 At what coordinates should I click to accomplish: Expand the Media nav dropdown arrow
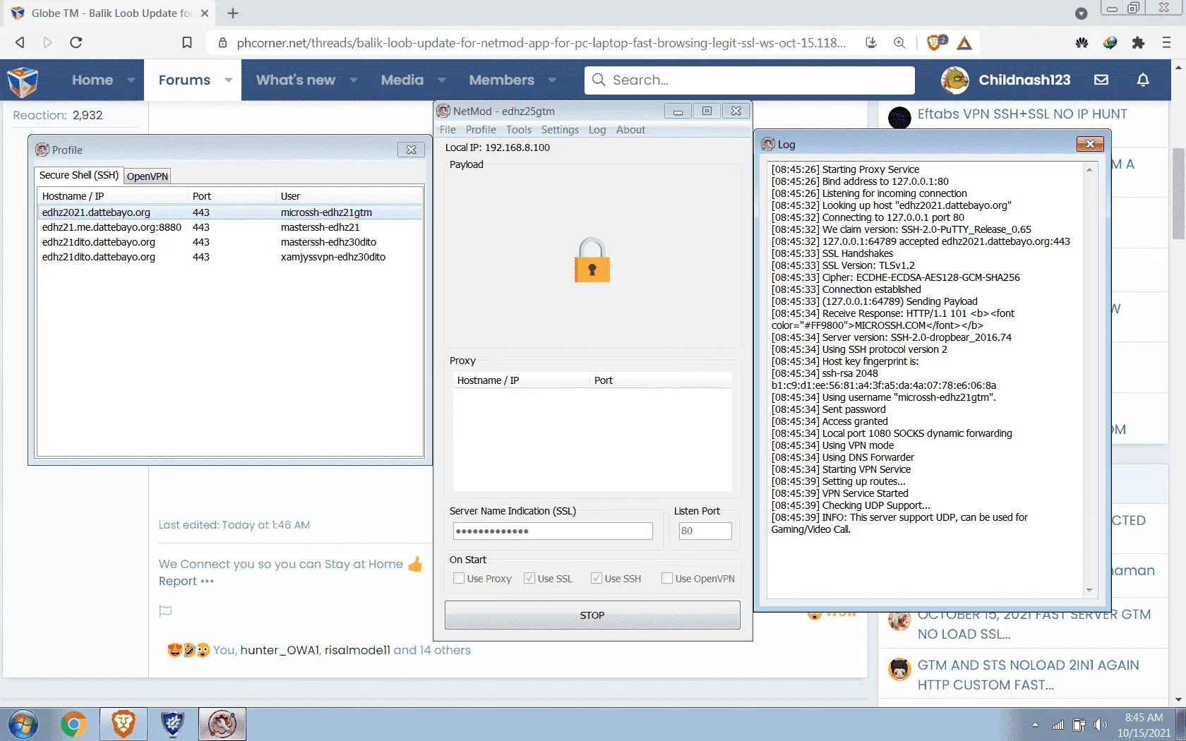click(441, 80)
